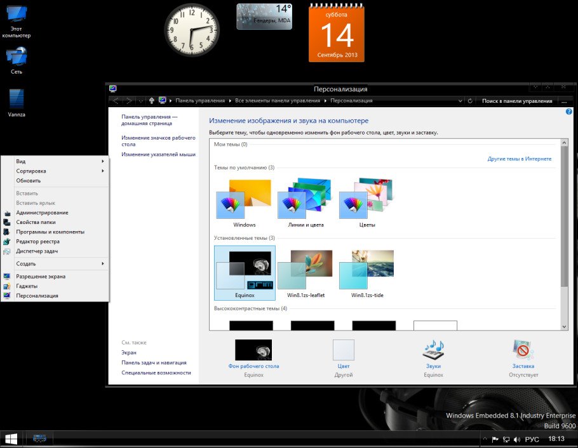Open the Start button on the taskbar
The height and width of the screenshot is (448, 578).
coord(11,438)
